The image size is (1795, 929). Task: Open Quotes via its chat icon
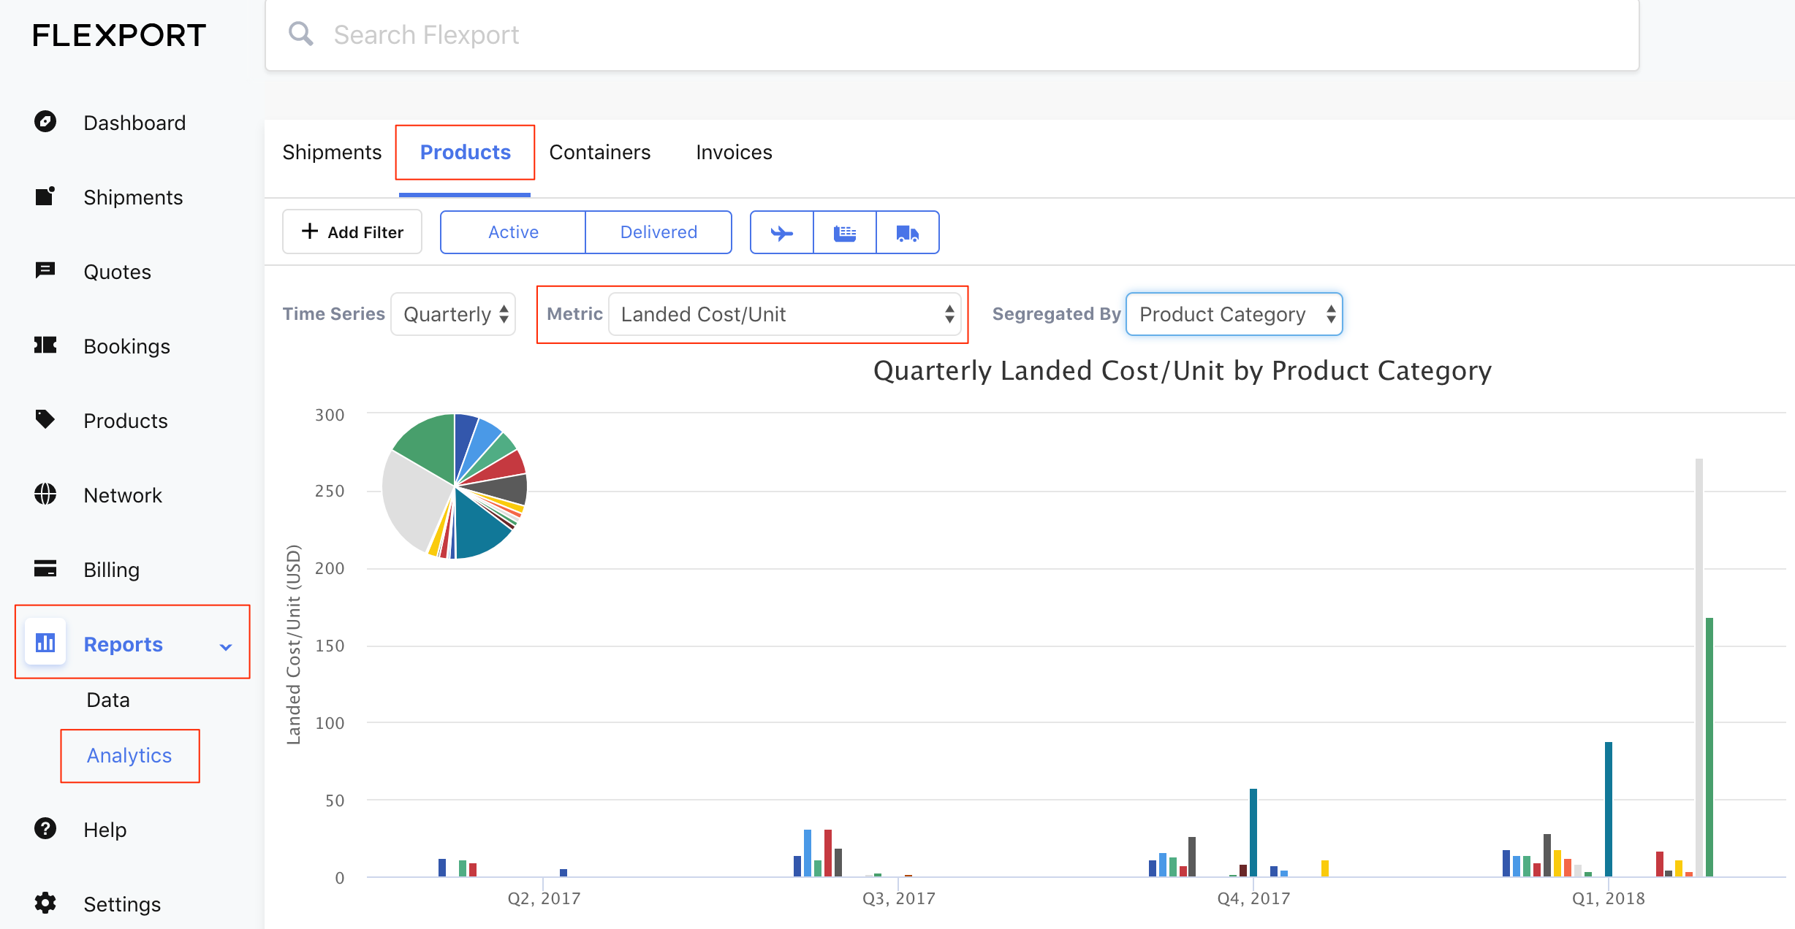[x=45, y=270]
